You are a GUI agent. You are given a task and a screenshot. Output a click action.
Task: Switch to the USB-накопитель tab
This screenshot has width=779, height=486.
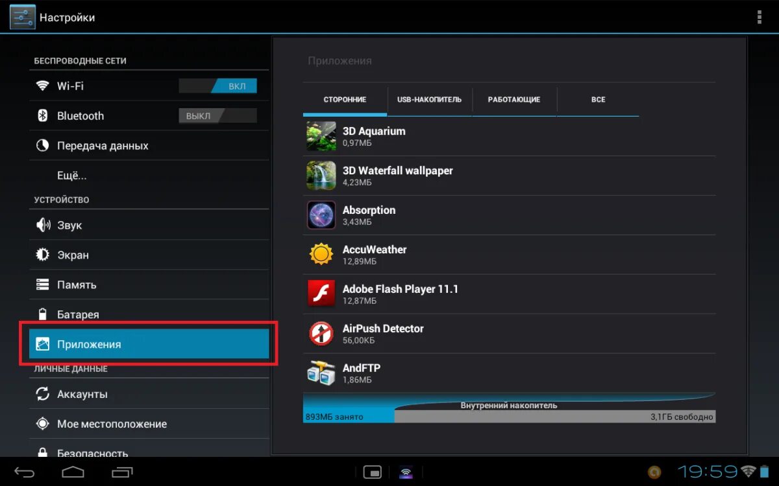(430, 100)
